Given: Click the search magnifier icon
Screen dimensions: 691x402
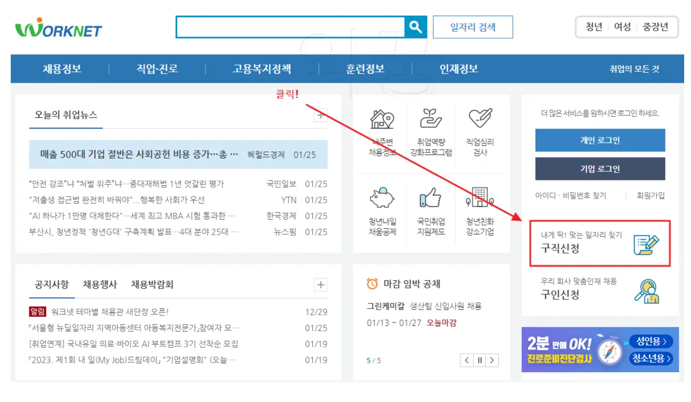Looking at the screenshot, I should [415, 27].
